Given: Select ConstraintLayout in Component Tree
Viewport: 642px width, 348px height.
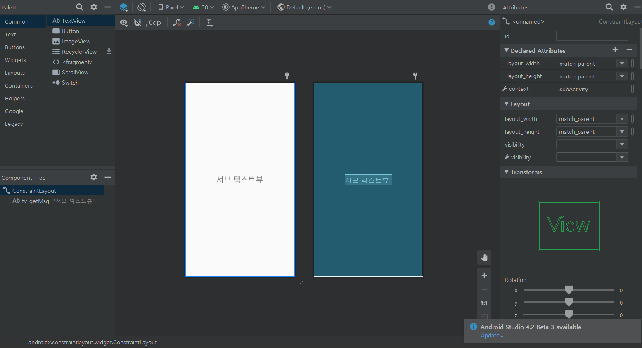Looking at the screenshot, I should coord(52,191).
